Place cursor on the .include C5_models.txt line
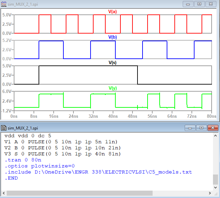 (x=98, y=172)
